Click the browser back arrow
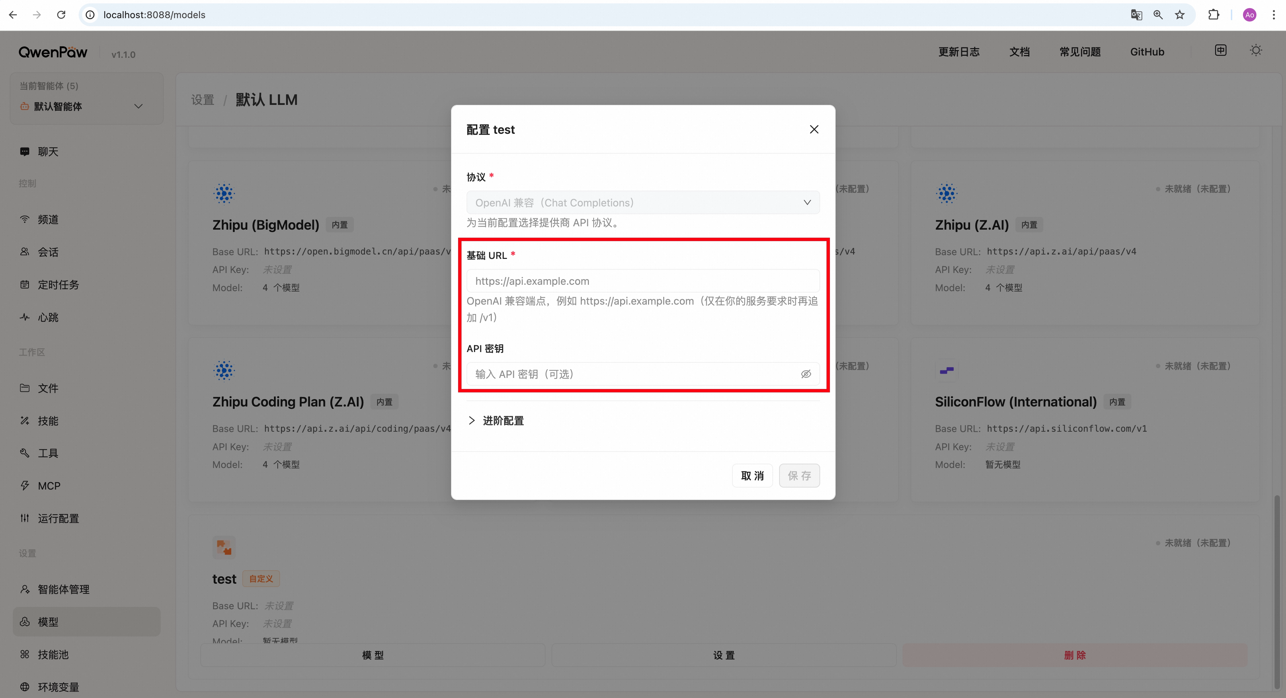This screenshot has height=698, width=1286. (13, 15)
